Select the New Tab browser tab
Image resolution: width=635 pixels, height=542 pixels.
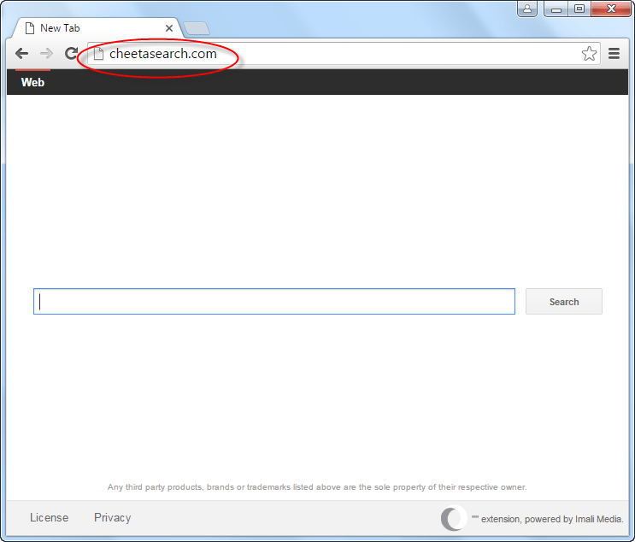(x=97, y=28)
